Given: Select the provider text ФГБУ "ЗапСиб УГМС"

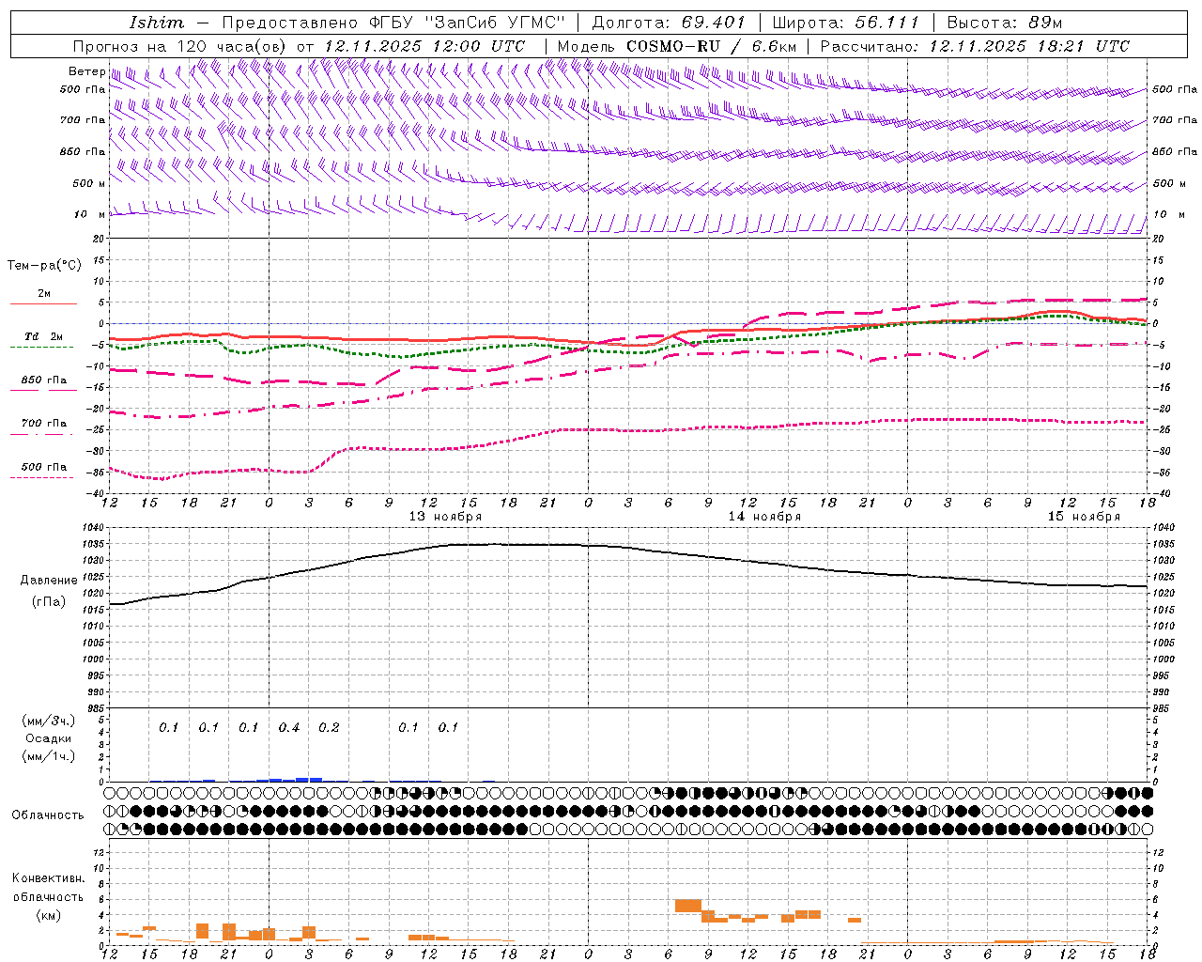Looking at the screenshot, I should tap(467, 23).
